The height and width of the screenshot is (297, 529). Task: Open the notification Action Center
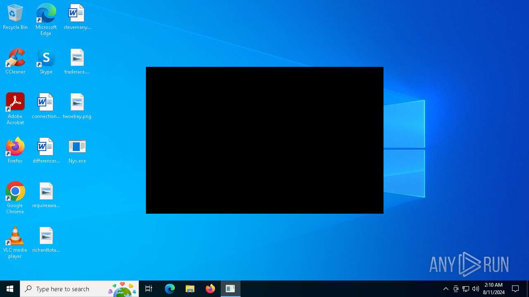tap(515, 289)
